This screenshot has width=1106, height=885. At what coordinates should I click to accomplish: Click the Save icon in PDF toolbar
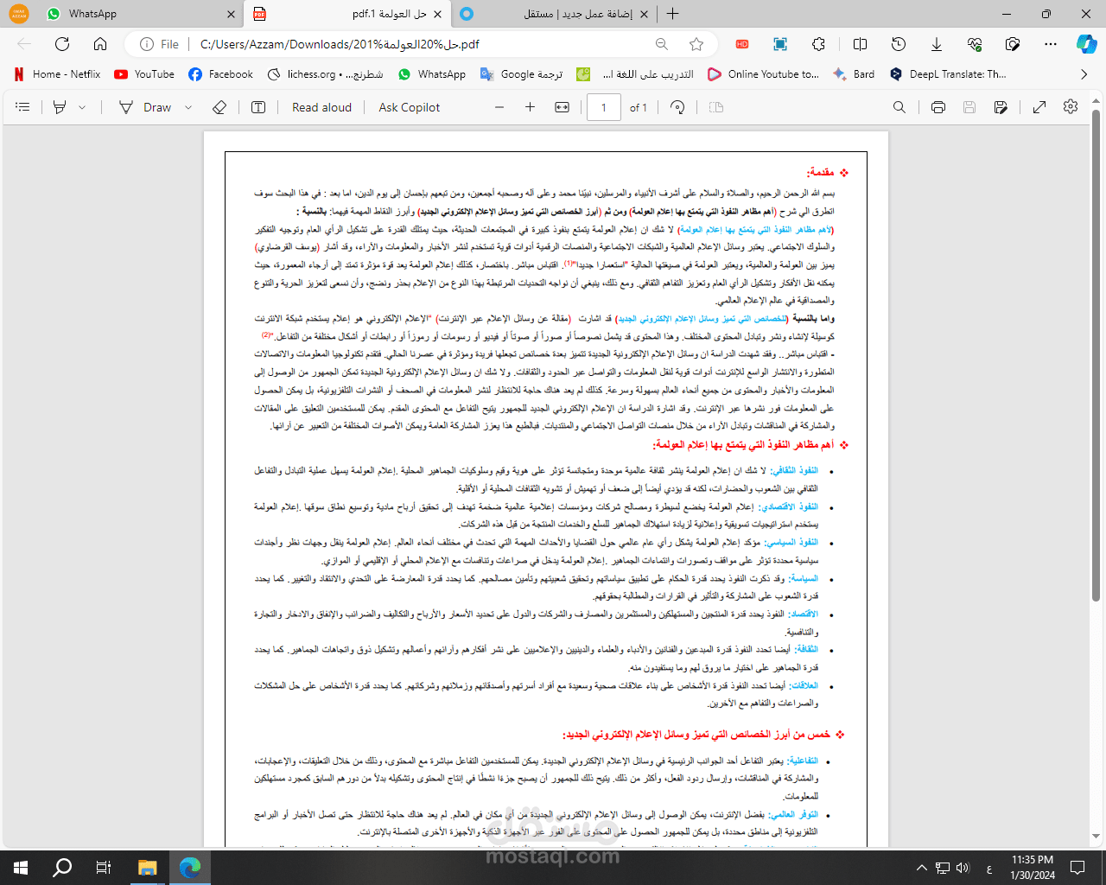969,107
